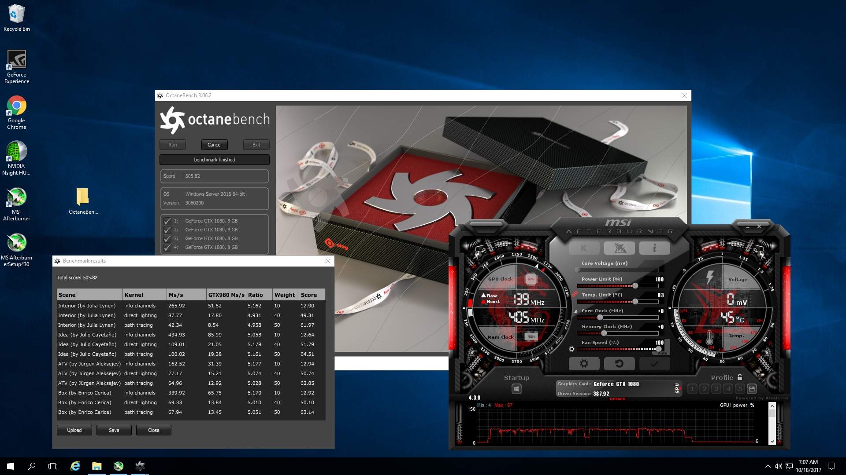Uncheck GPU 4: GeForce GTX 1080
Screen dimensions: 846x475
(x=167, y=248)
